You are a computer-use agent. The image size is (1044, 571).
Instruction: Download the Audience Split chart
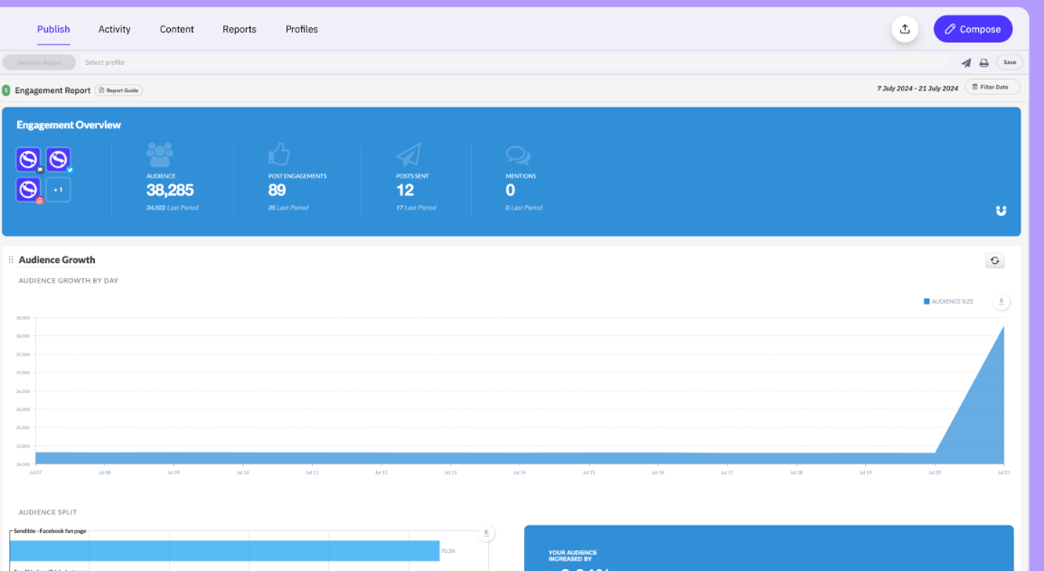[x=485, y=533]
